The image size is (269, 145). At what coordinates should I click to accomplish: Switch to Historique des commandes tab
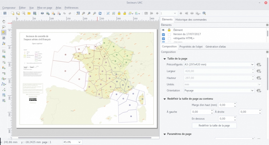tap(191, 20)
